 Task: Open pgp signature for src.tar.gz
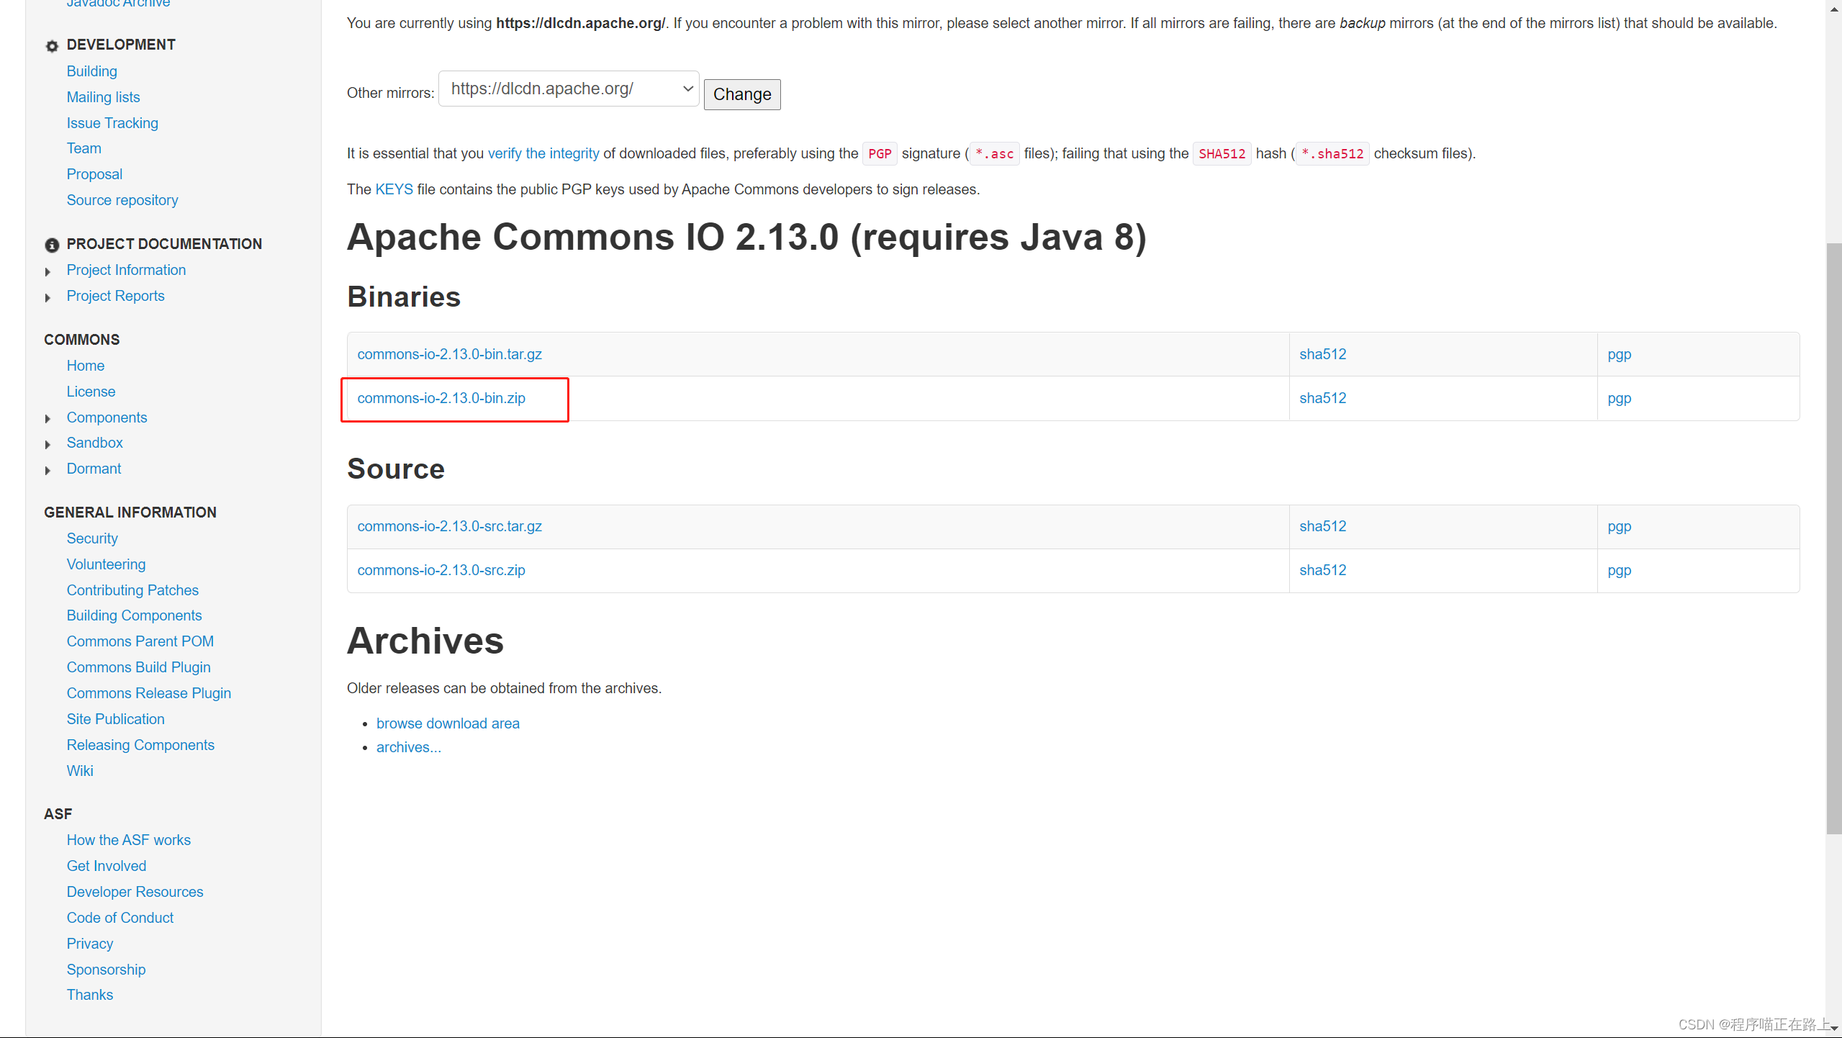[x=1620, y=527]
